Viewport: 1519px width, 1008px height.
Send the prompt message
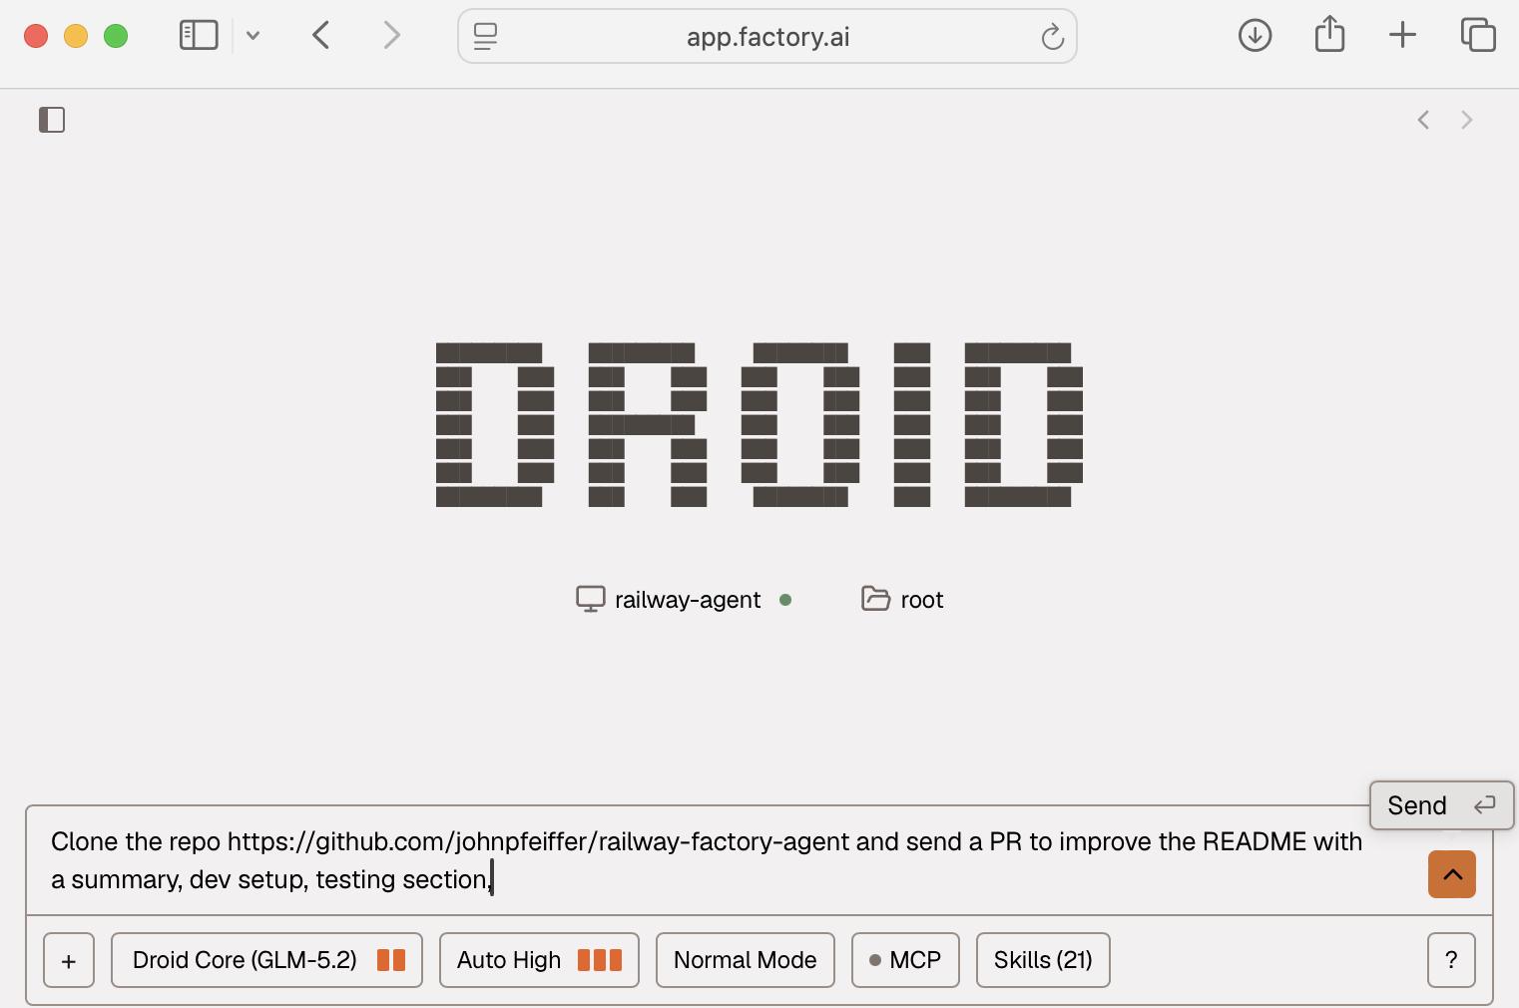pyautogui.click(x=1441, y=805)
